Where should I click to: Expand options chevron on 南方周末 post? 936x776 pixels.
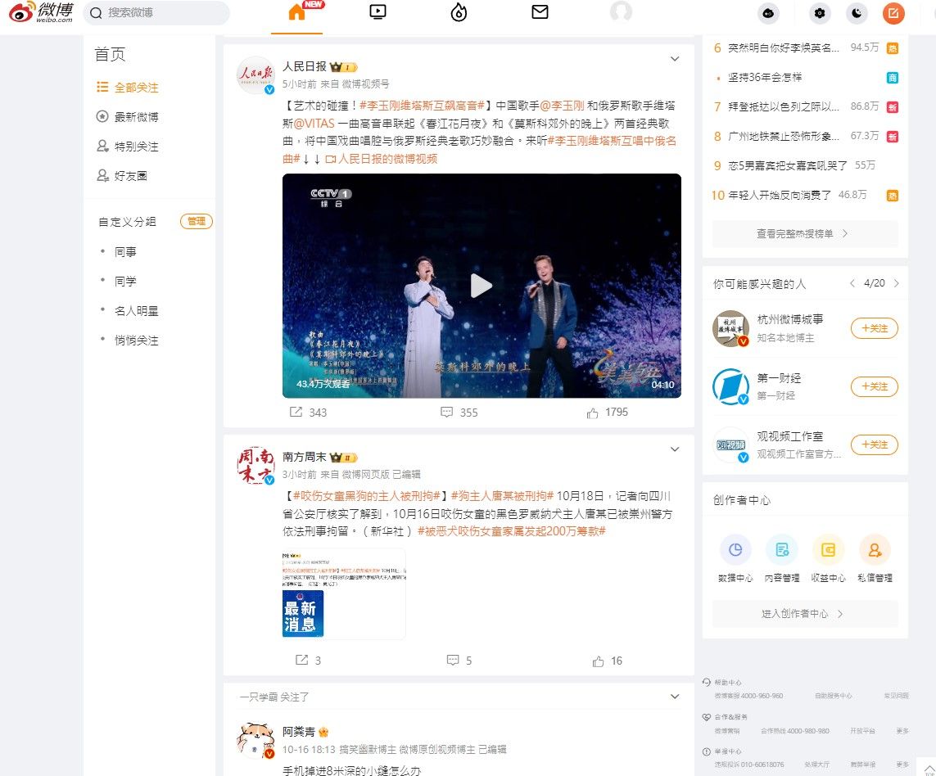675,449
